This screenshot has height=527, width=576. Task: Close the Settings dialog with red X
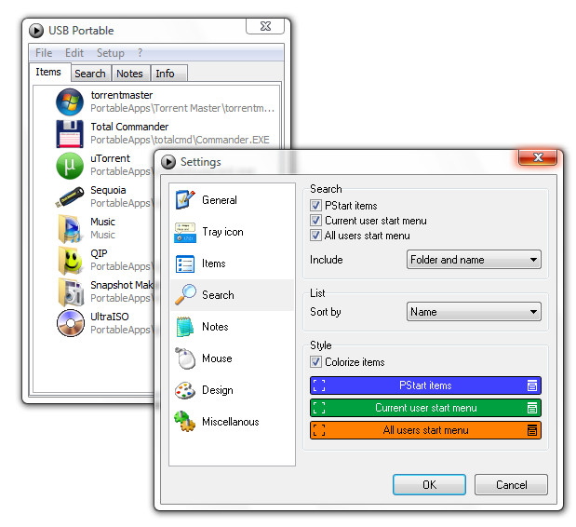[x=538, y=157]
